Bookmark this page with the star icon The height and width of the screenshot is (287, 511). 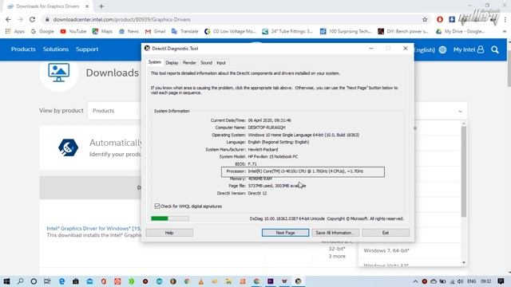tap(425, 19)
